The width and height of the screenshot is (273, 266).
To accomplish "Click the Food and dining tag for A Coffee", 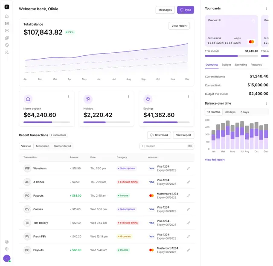I will [x=128, y=182].
